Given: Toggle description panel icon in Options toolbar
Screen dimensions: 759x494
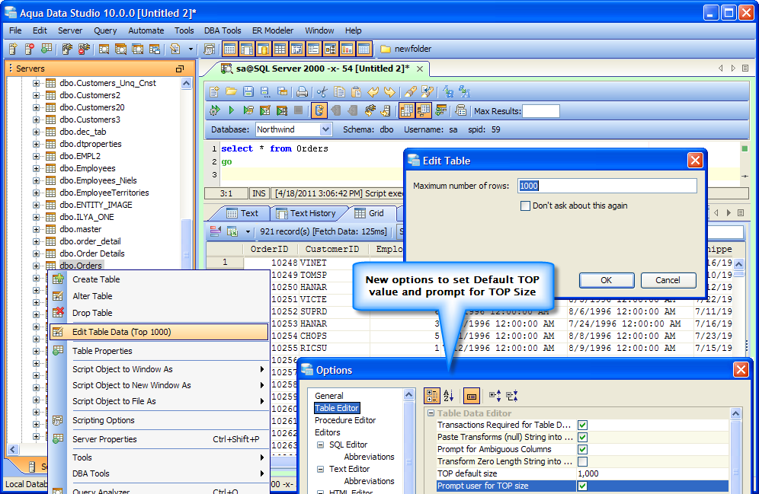Looking at the screenshot, I should (x=471, y=396).
